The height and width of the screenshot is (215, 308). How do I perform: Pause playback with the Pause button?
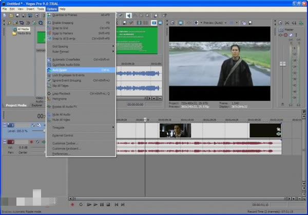coord(102,204)
